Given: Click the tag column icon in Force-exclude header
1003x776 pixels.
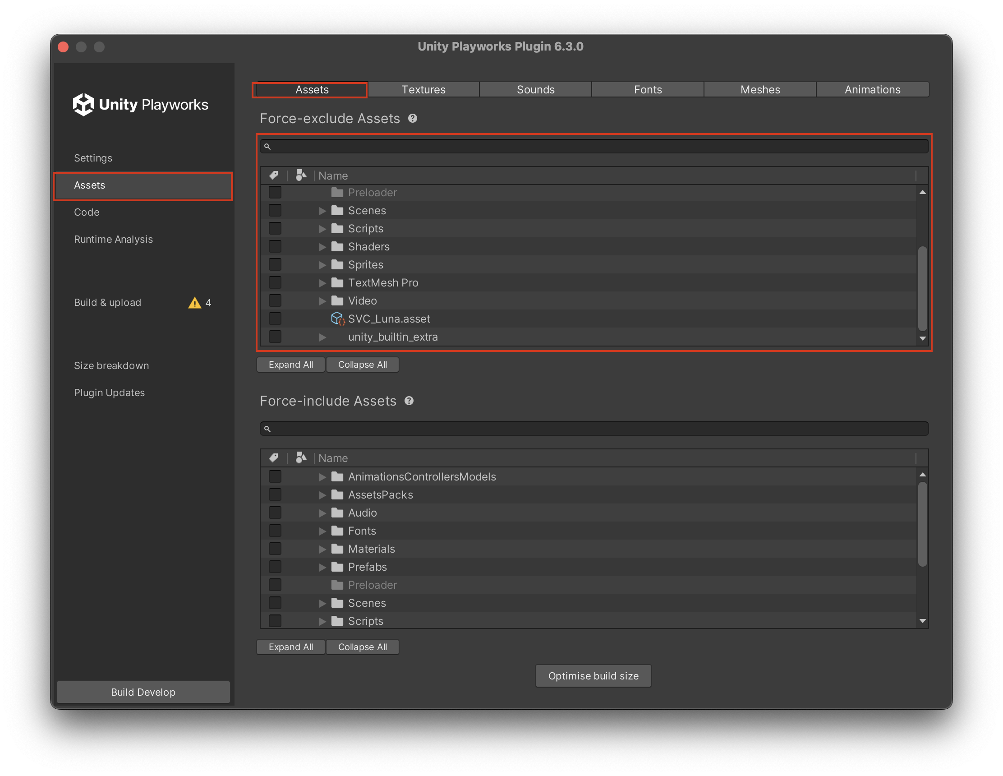Looking at the screenshot, I should point(274,176).
